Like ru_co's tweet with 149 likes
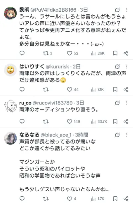133x204 pixels. [x=73, y=122]
